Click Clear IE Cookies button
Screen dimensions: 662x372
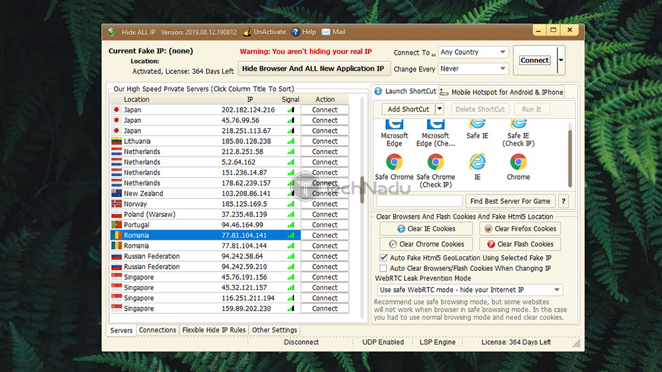[426, 229]
